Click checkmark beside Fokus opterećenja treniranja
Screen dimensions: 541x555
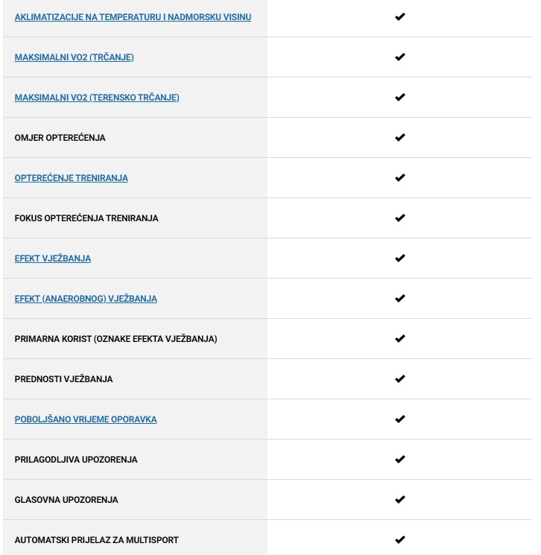pos(400,218)
